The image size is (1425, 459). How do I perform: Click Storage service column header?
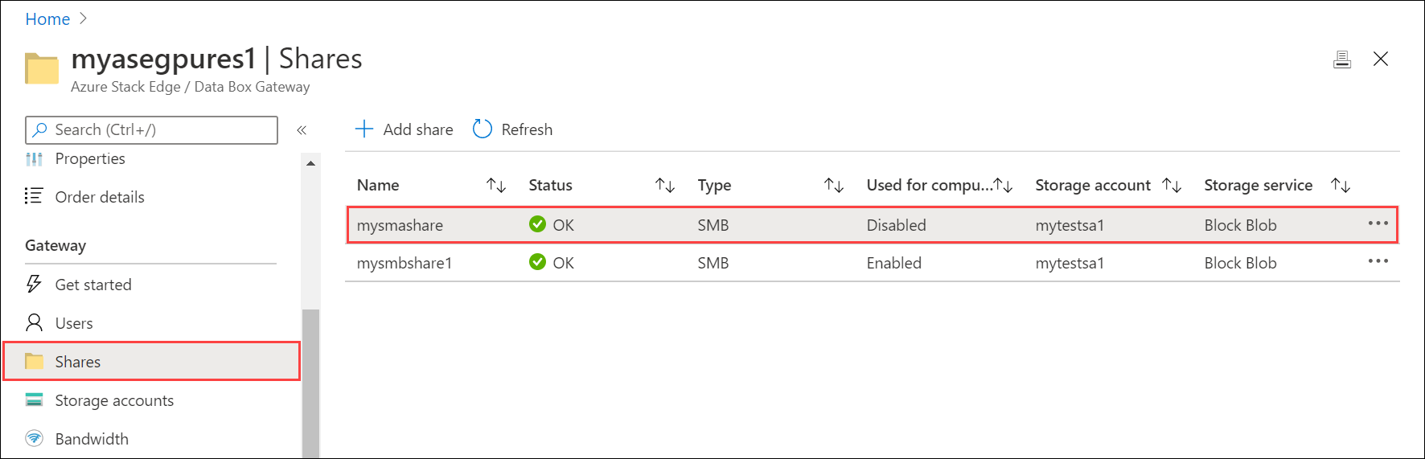click(x=1258, y=186)
